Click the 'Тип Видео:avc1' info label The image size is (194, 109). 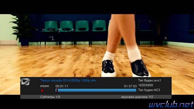click(x=149, y=81)
